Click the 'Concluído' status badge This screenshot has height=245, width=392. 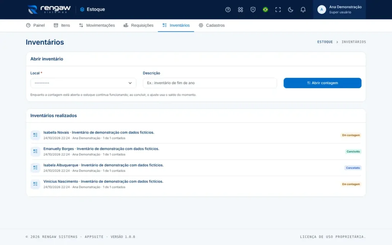(x=353, y=152)
